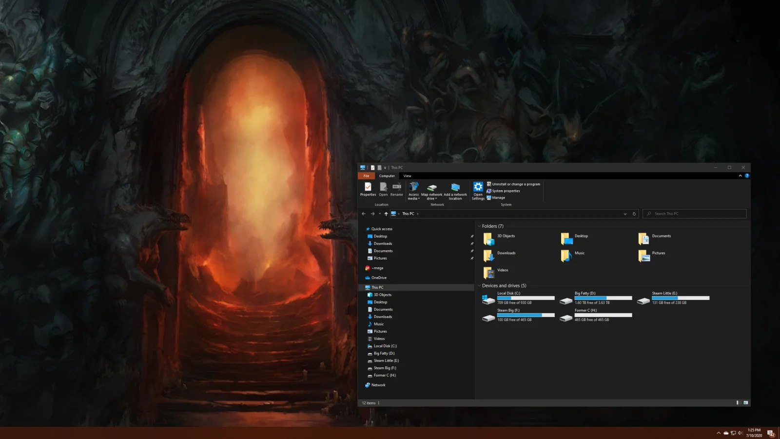Open Quick access toolbar customize dropdown

click(x=385, y=168)
